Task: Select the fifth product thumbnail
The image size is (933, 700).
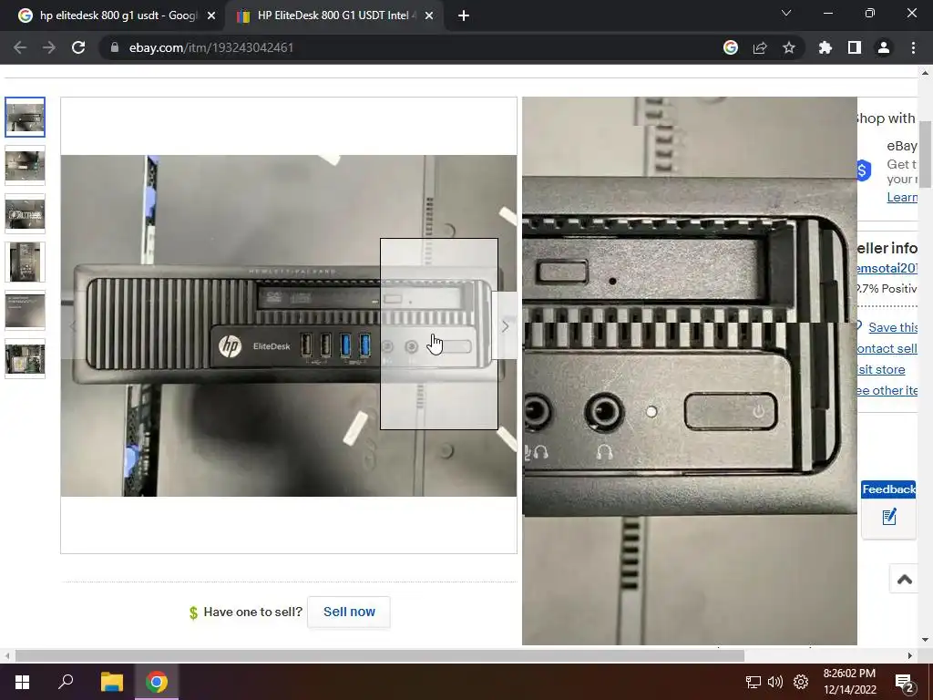Action: tap(25, 310)
